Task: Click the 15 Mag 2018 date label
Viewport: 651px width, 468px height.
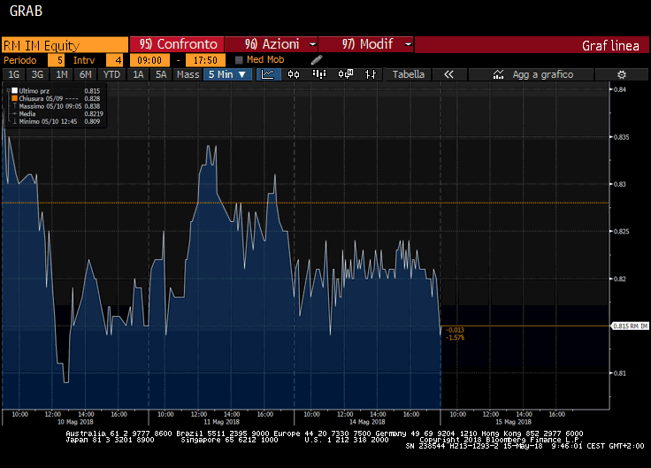Action: (513, 422)
